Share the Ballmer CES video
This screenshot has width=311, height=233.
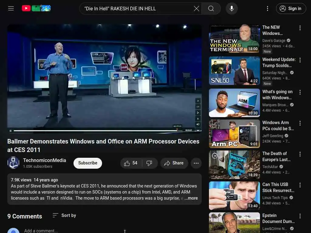(x=174, y=163)
